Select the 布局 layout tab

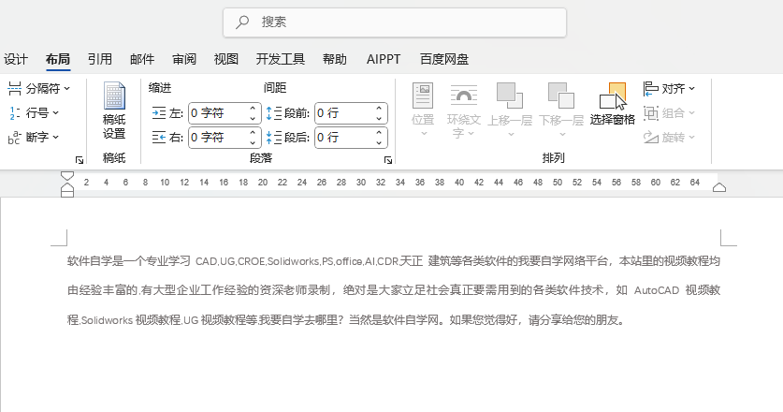coord(58,59)
